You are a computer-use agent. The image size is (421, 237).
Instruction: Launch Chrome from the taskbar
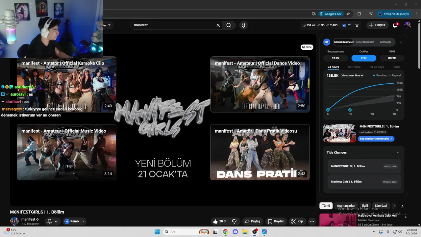pyautogui.click(x=225, y=232)
